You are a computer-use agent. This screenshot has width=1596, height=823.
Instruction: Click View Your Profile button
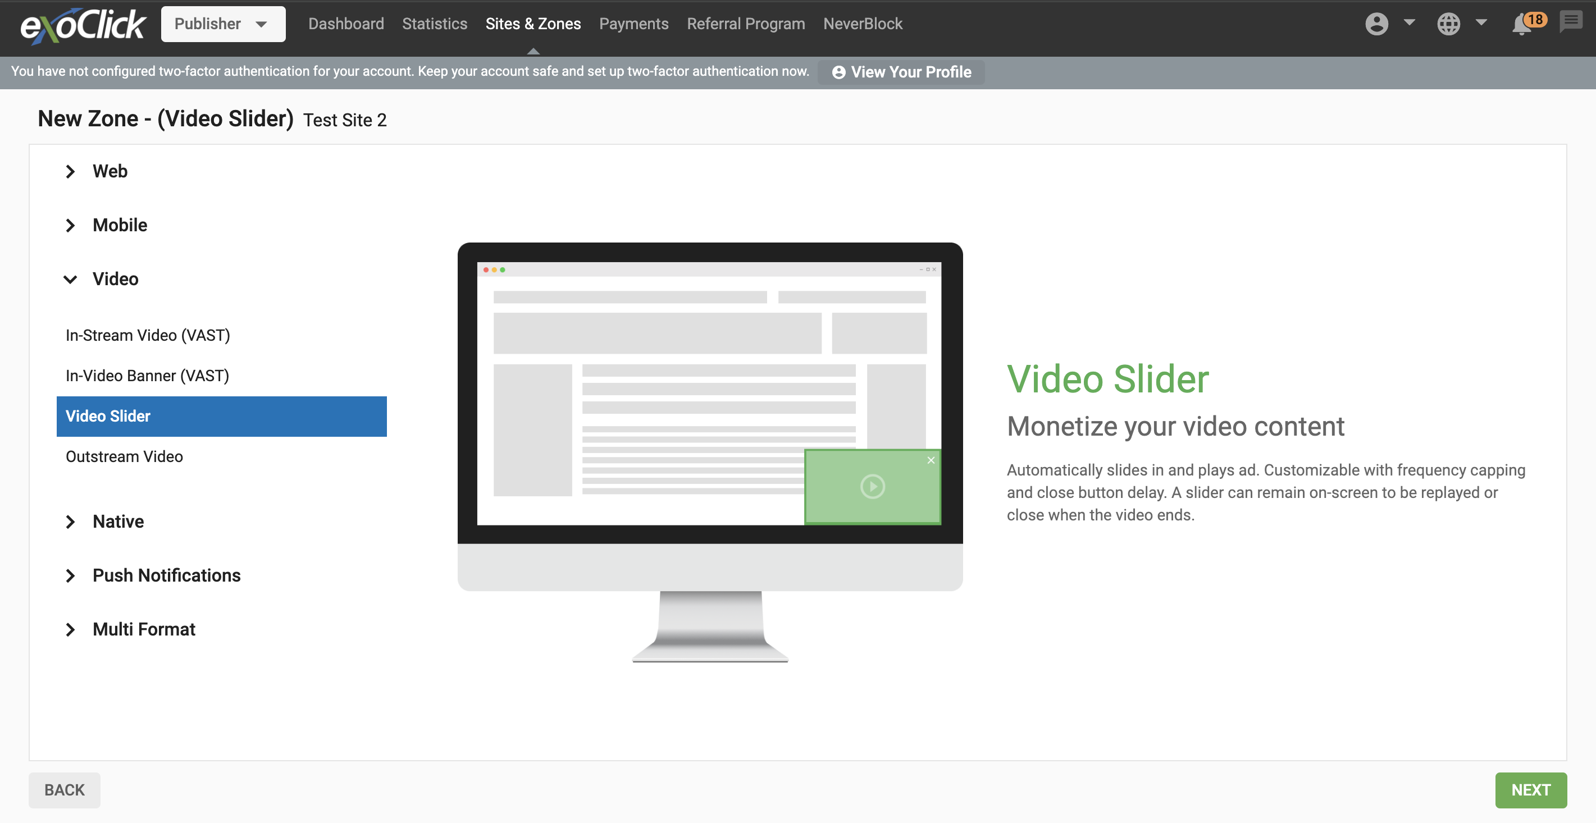click(901, 72)
